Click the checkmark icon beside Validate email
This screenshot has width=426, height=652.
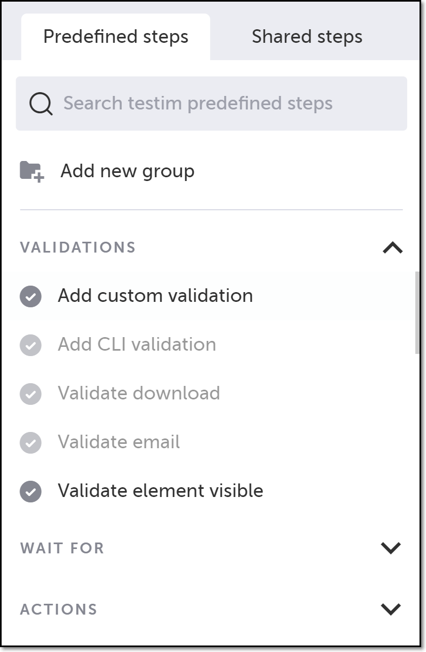31,442
